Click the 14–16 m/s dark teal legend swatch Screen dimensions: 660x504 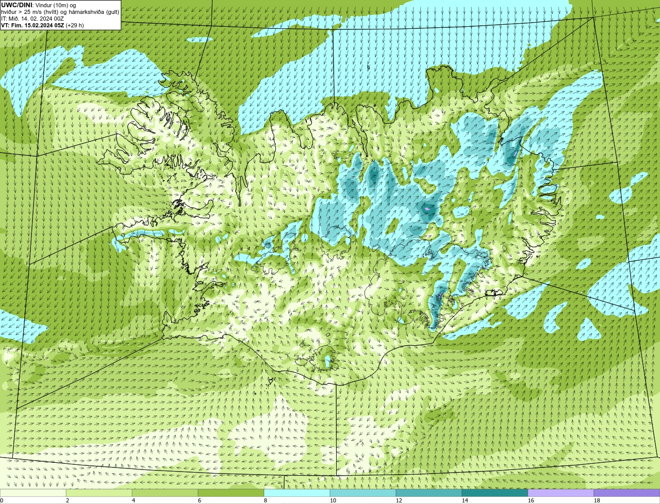[x=495, y=493]
